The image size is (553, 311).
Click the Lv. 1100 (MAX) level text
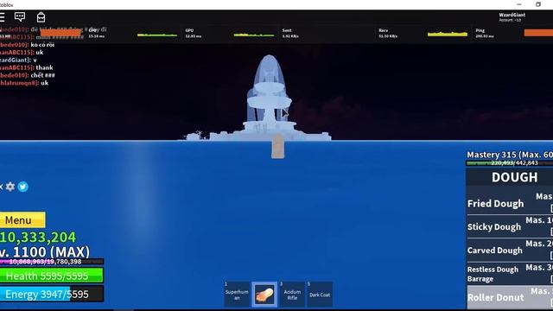[45, 251]
